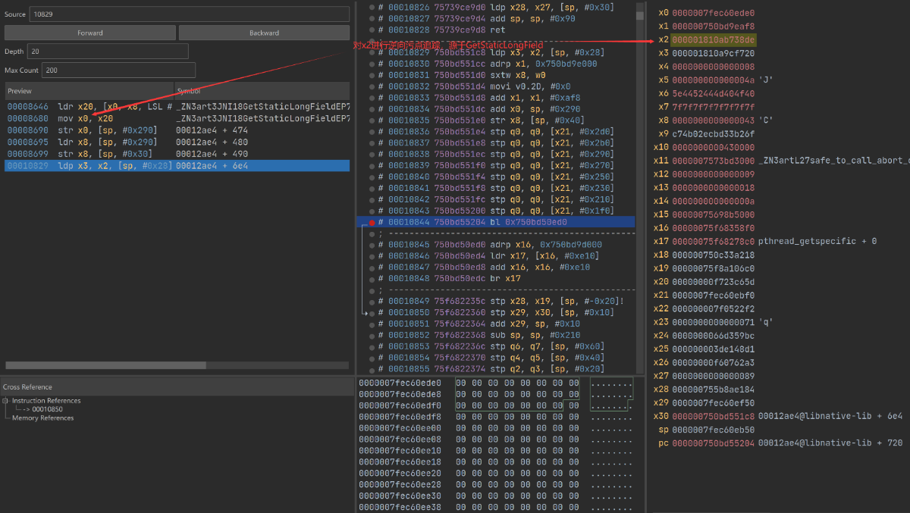Set a breakpoint dot on row 00010834

pyautogui.click(x=372, y=109)
